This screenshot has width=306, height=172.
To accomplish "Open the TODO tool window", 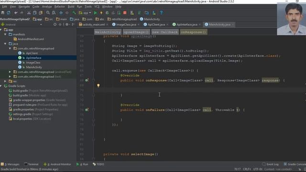I will (x=98, y=164).
